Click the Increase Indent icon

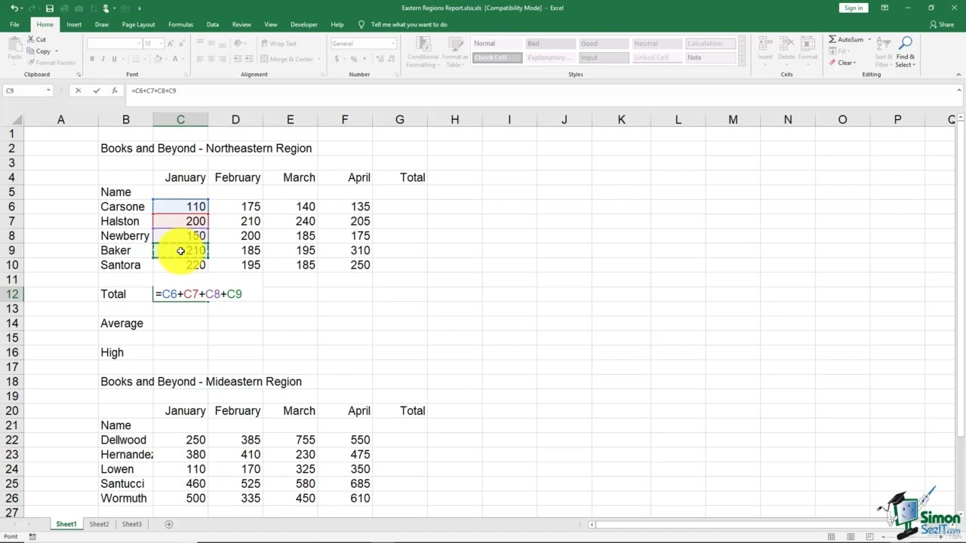pos(248,59)
